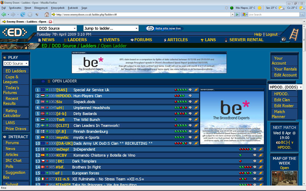Open the DOD Source dropdown under PLAY
Viewport: 306px width, 191px height.
tap(16, 63)
